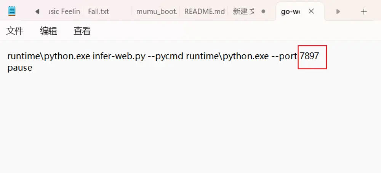Click the Notepad app icon
Screen dimensions: 381x173
(x=12, y=11)
